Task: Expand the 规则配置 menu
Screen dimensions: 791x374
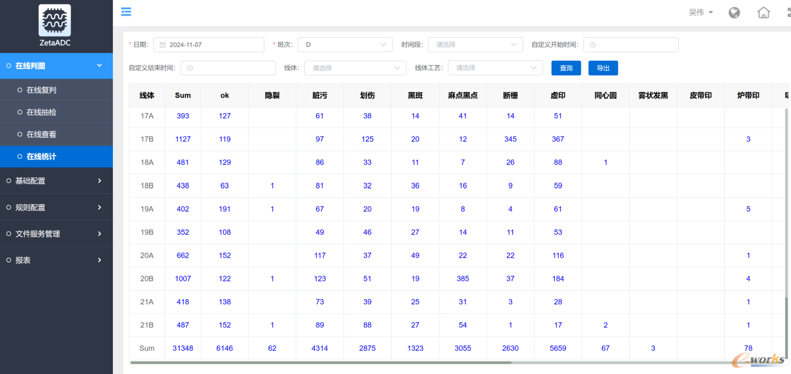Action: click(x=56, y=207)
